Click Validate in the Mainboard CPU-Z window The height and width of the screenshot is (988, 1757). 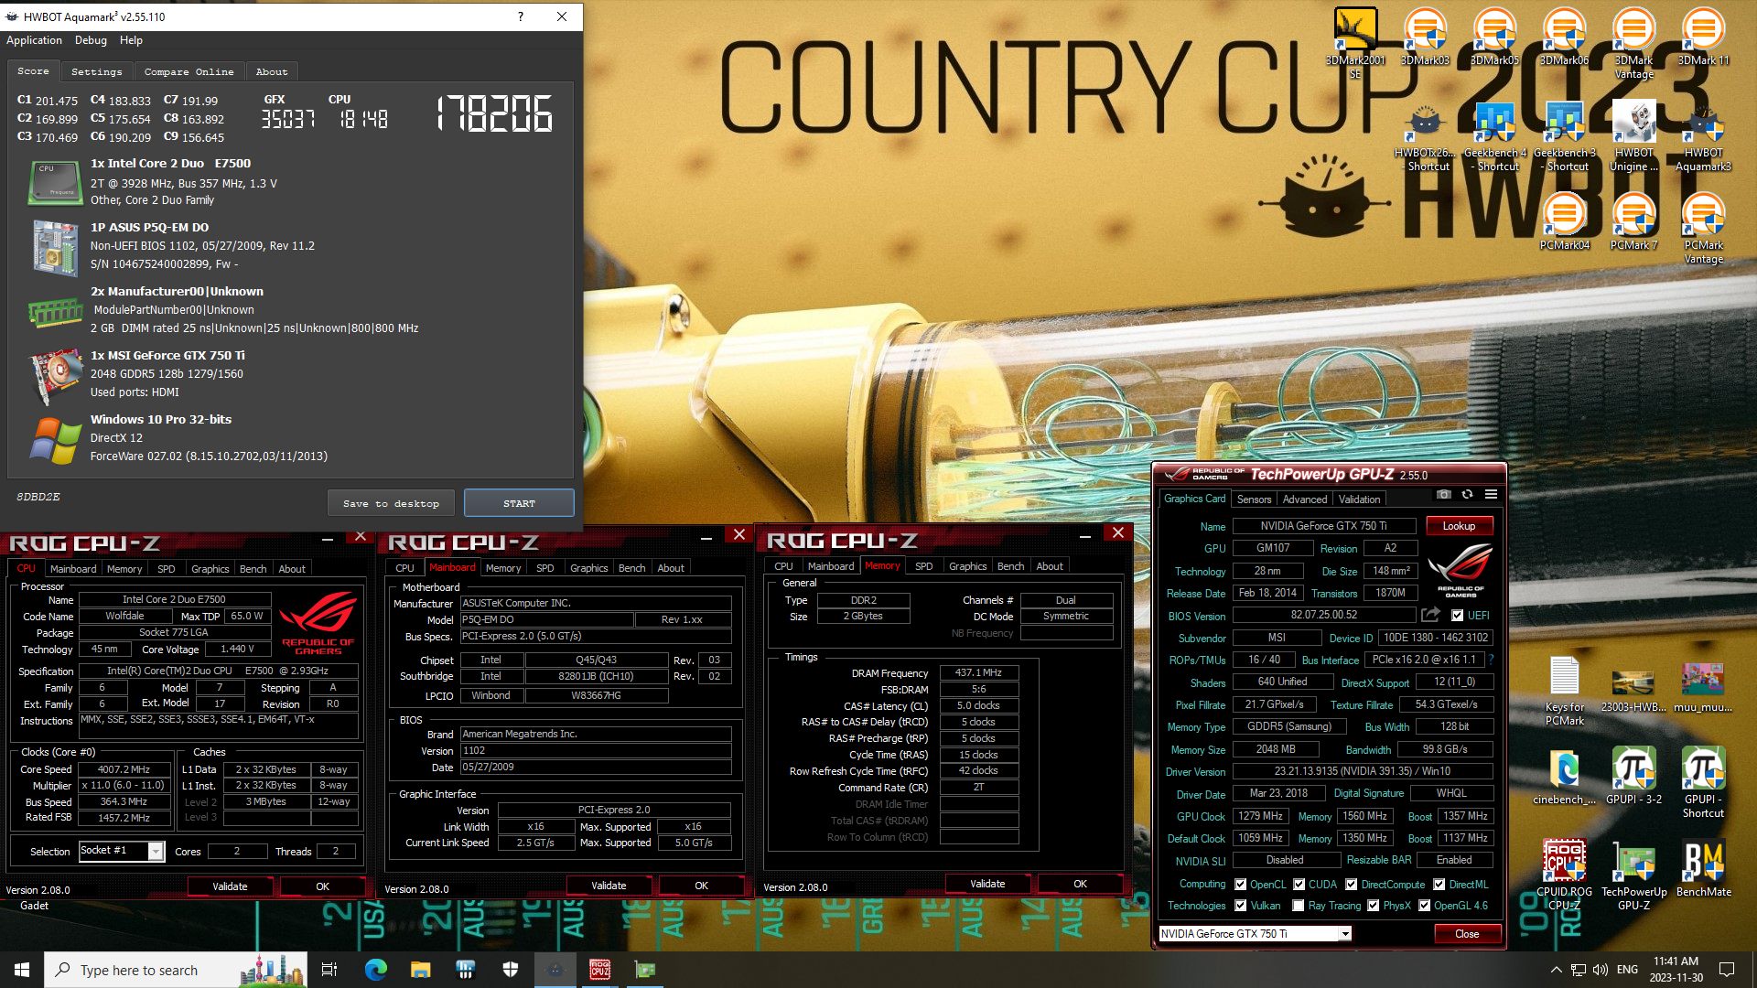pos(609,886)
